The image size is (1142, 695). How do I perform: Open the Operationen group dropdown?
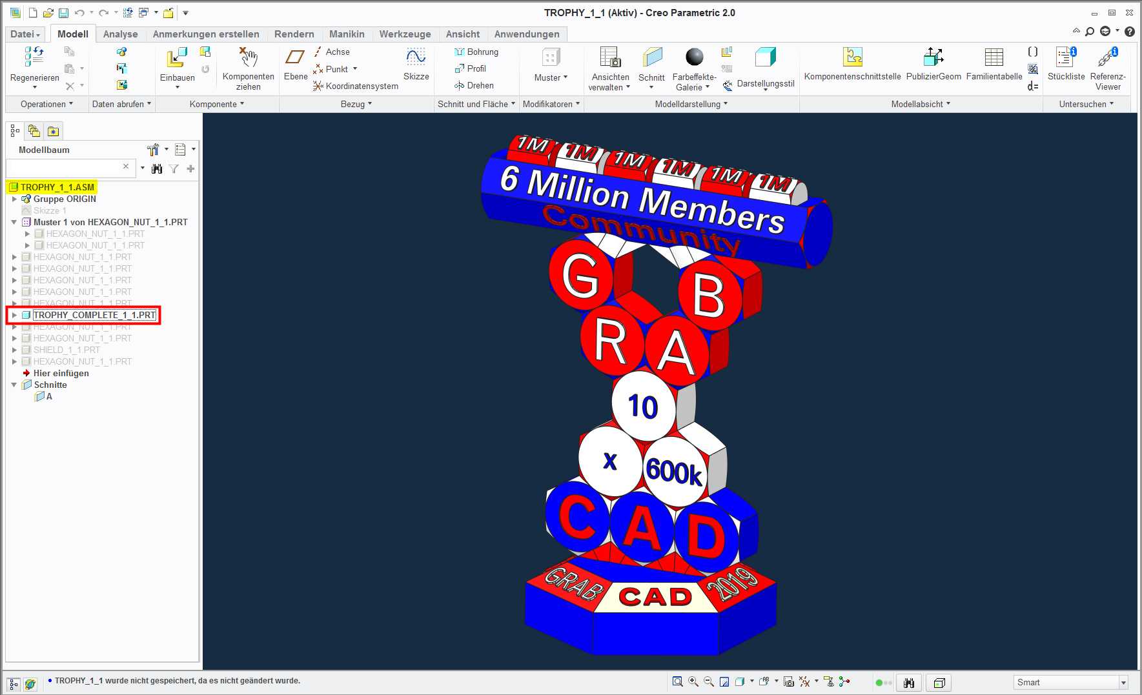pyautogui.click(x=46, y=104)
